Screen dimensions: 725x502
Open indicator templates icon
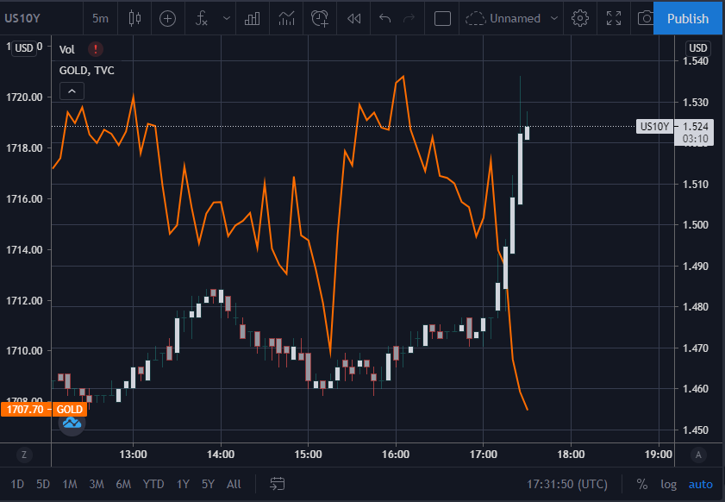[x=287, y=18]
